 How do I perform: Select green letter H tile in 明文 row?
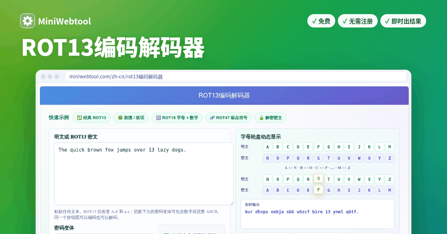click(x=339, y=147)
